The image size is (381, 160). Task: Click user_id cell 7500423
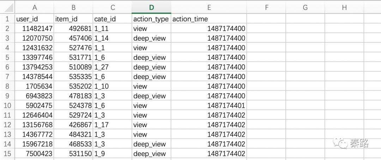click(x=34, y=154)
